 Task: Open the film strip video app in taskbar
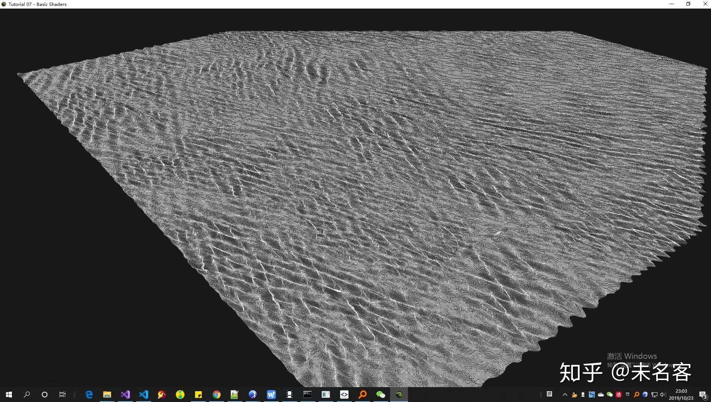click(290, 395)
